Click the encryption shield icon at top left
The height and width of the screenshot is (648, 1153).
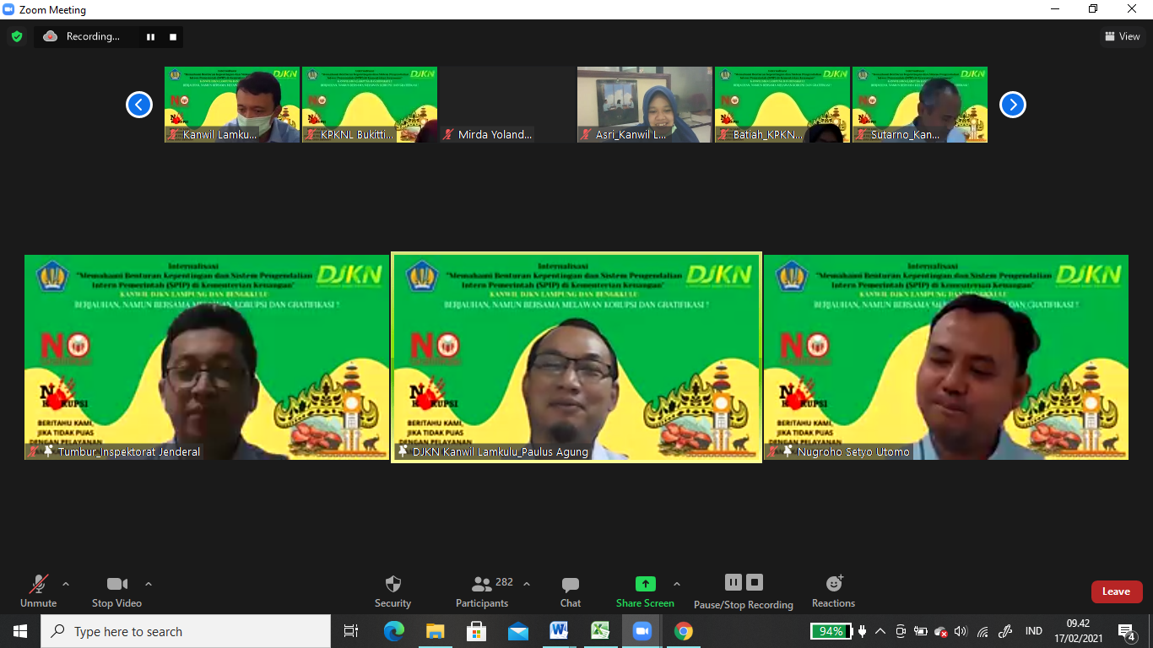coord(17,36)
